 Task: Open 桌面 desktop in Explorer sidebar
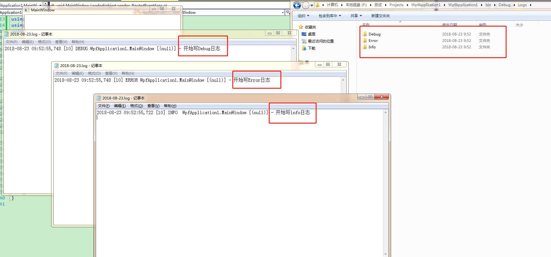point(309,34)
